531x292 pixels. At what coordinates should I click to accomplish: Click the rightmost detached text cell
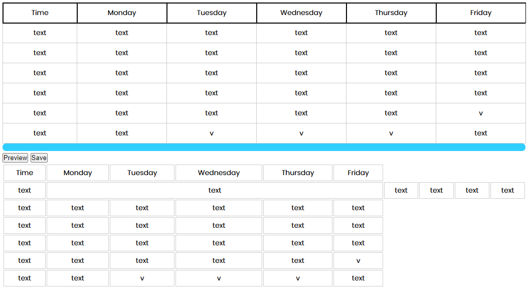click(507, 190)
